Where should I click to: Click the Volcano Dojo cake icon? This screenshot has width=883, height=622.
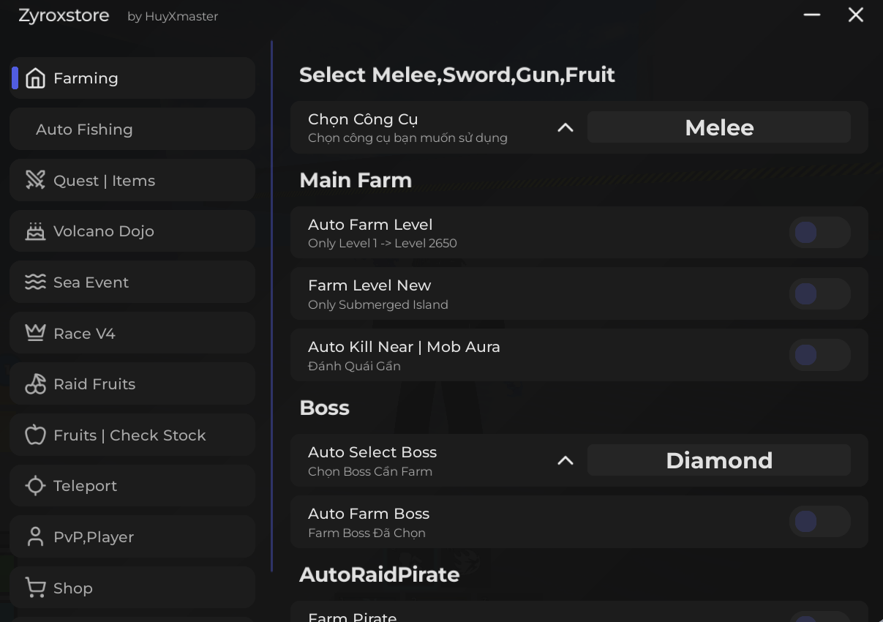[35, 231]
